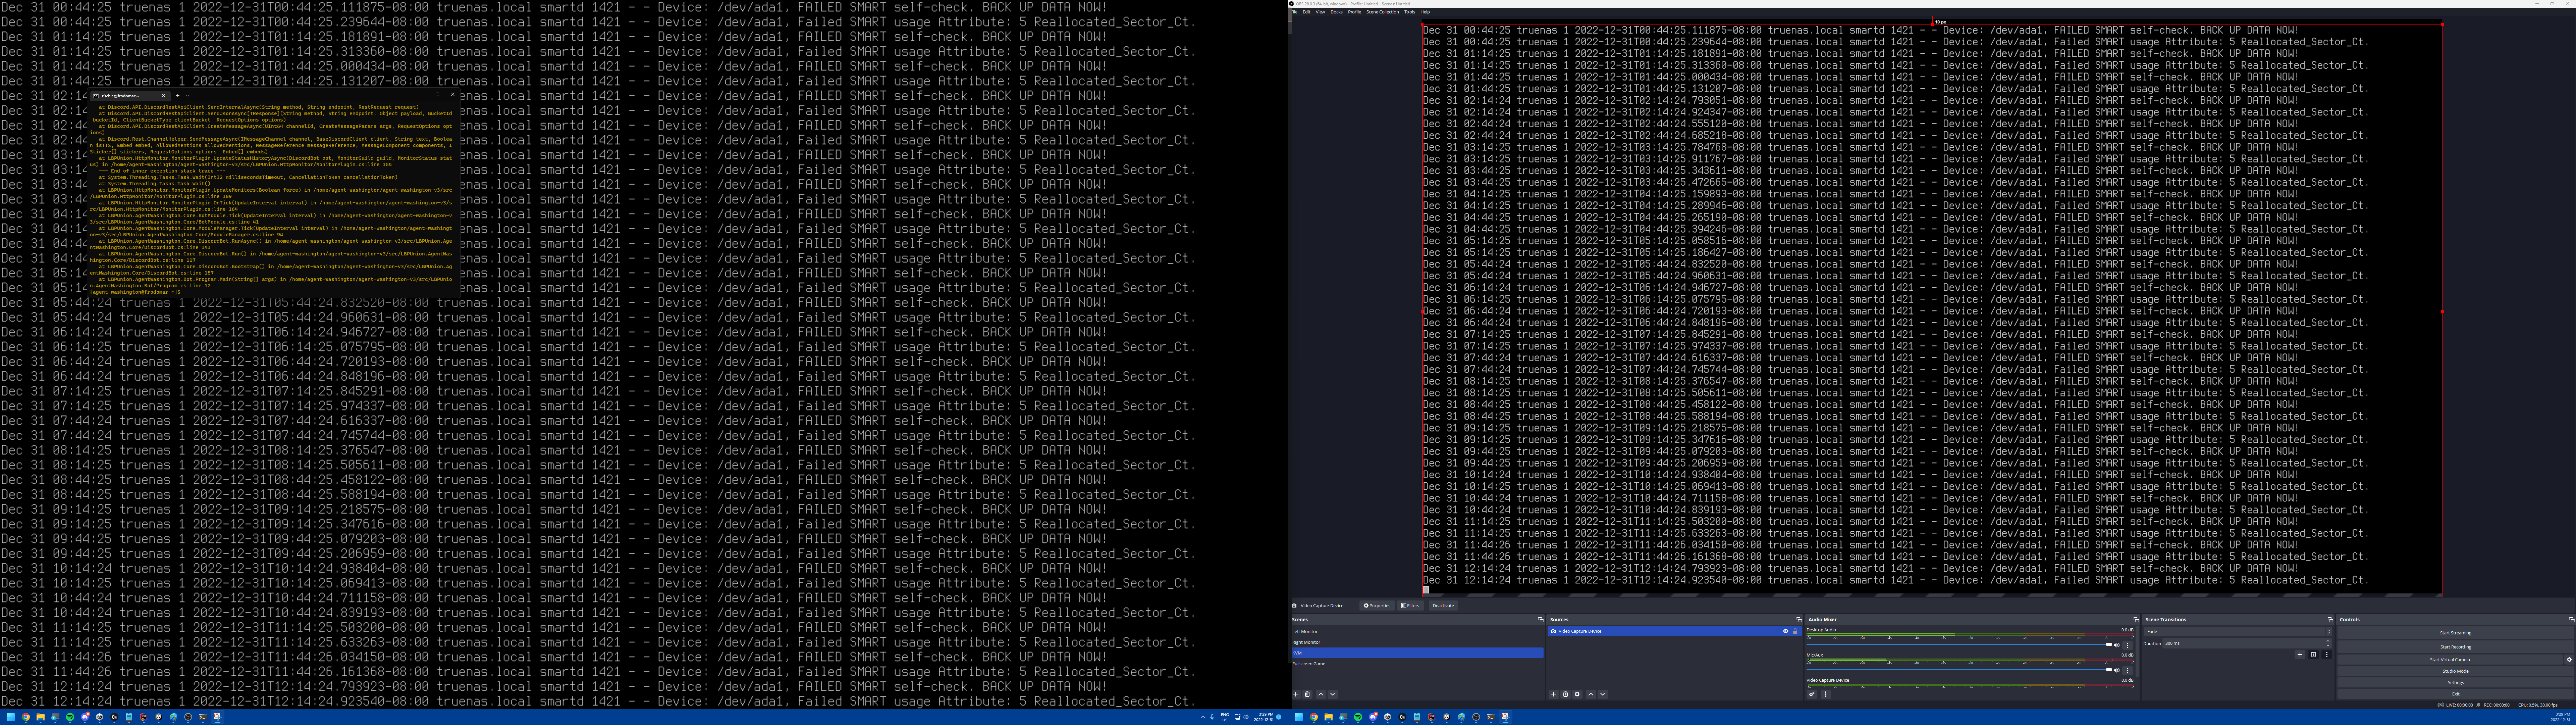Open Filters for the selected source
Screen dimensions: 2576x725
click(x=1410, y=606)
